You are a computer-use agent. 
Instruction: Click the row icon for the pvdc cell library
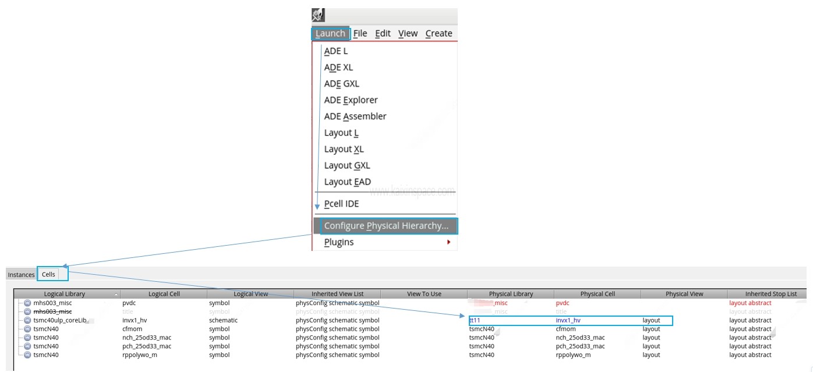tap(27, 303)
